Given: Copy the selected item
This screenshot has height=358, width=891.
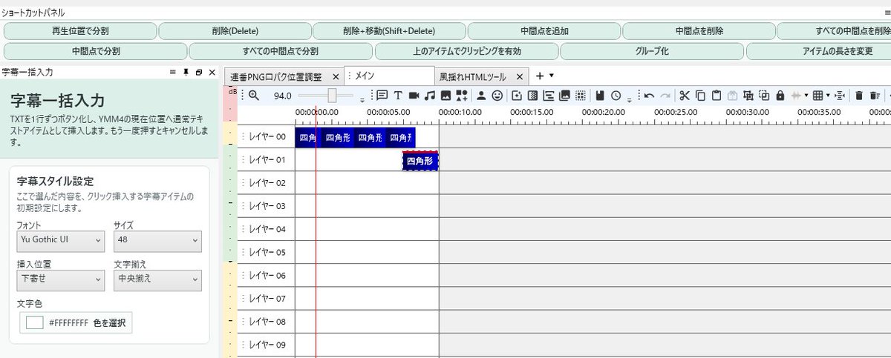Looking at the screenshot, I should (x=700, y=96).
